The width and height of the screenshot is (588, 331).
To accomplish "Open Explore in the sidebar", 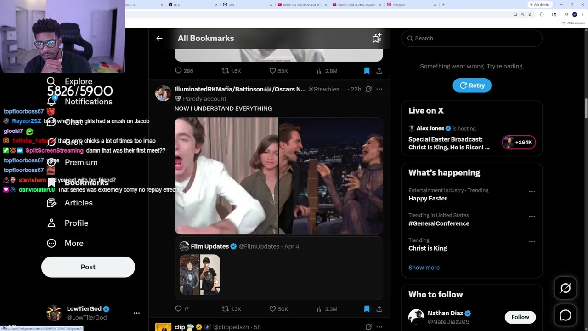I will tap(70, 81).
